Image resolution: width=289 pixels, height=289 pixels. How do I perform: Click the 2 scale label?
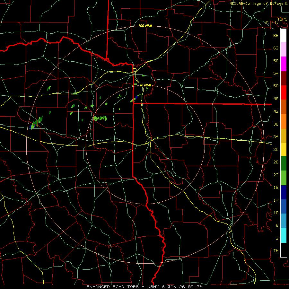coord(277,238)
